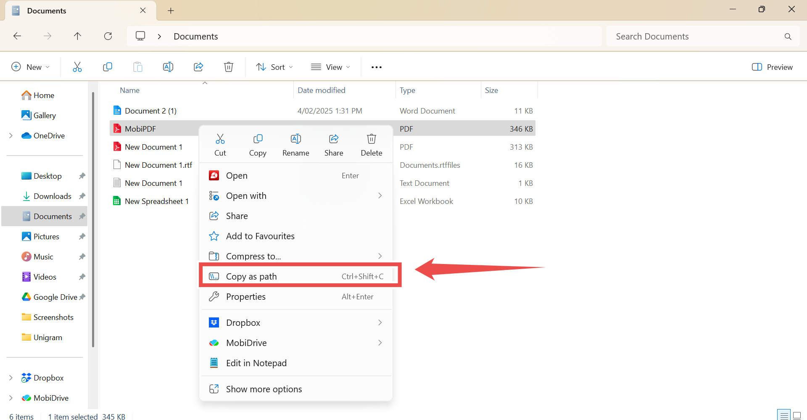Go forward with the forward arrow
This screenshot has width=807, height=420.
[x=47, y=36]
